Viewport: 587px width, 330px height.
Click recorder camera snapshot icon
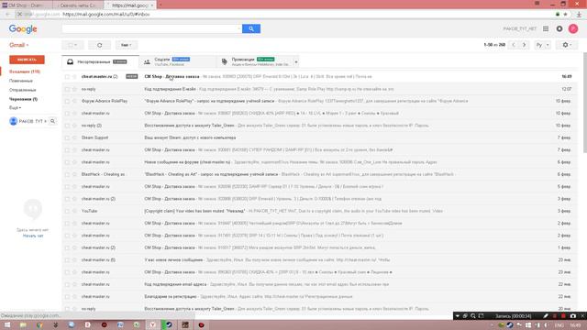pos(572,316)
